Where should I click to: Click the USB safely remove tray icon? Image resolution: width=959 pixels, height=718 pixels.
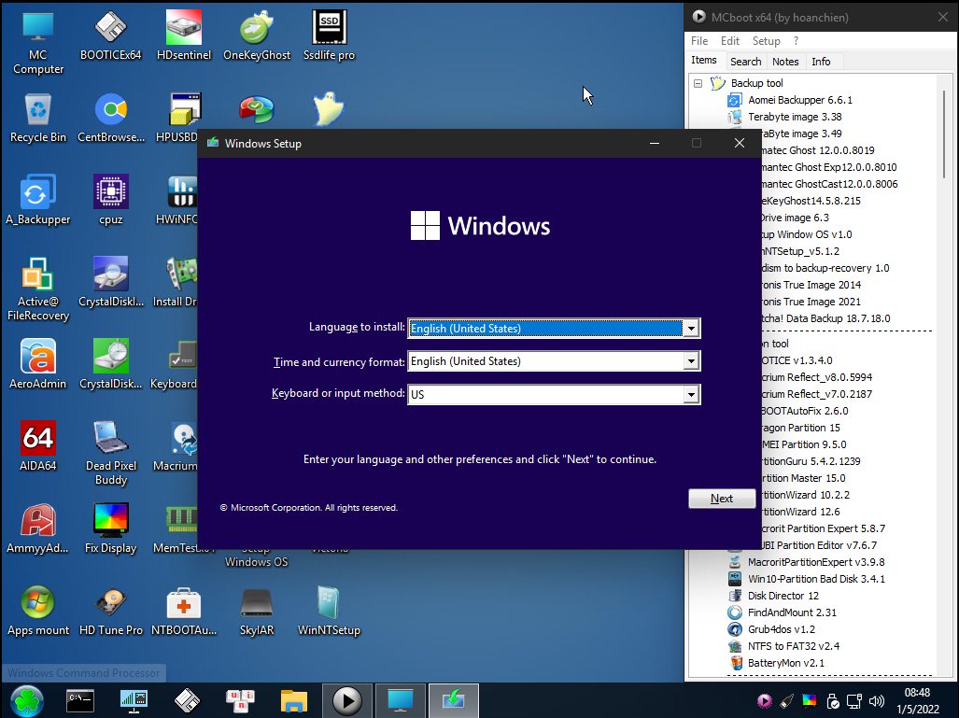point(832,701)
